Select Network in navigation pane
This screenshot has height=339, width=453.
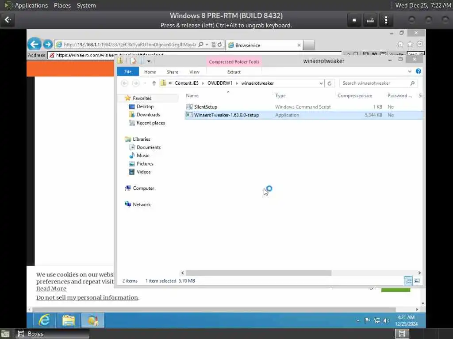[x=142, y=205]
